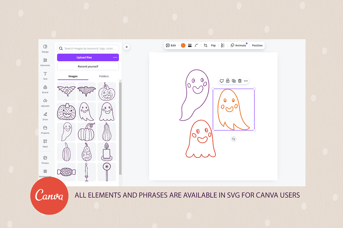
Task: Click the Edit button in the toolbar
Action: coord(171,45)
